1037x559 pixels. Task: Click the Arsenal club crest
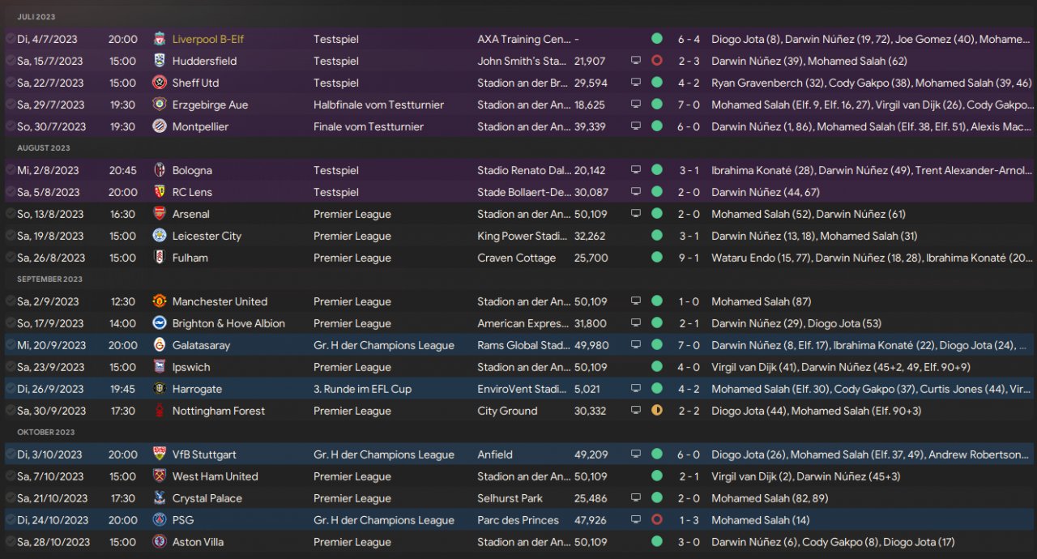pyautogui.click(x=160, y=214)
